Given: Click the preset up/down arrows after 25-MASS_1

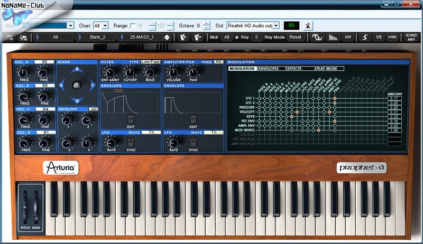Looking at the screenshot, I should coord(167,37).
